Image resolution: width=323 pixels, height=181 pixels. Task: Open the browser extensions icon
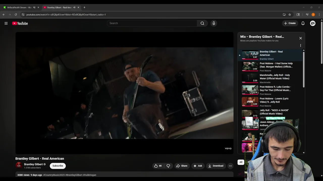coord(298,15)
